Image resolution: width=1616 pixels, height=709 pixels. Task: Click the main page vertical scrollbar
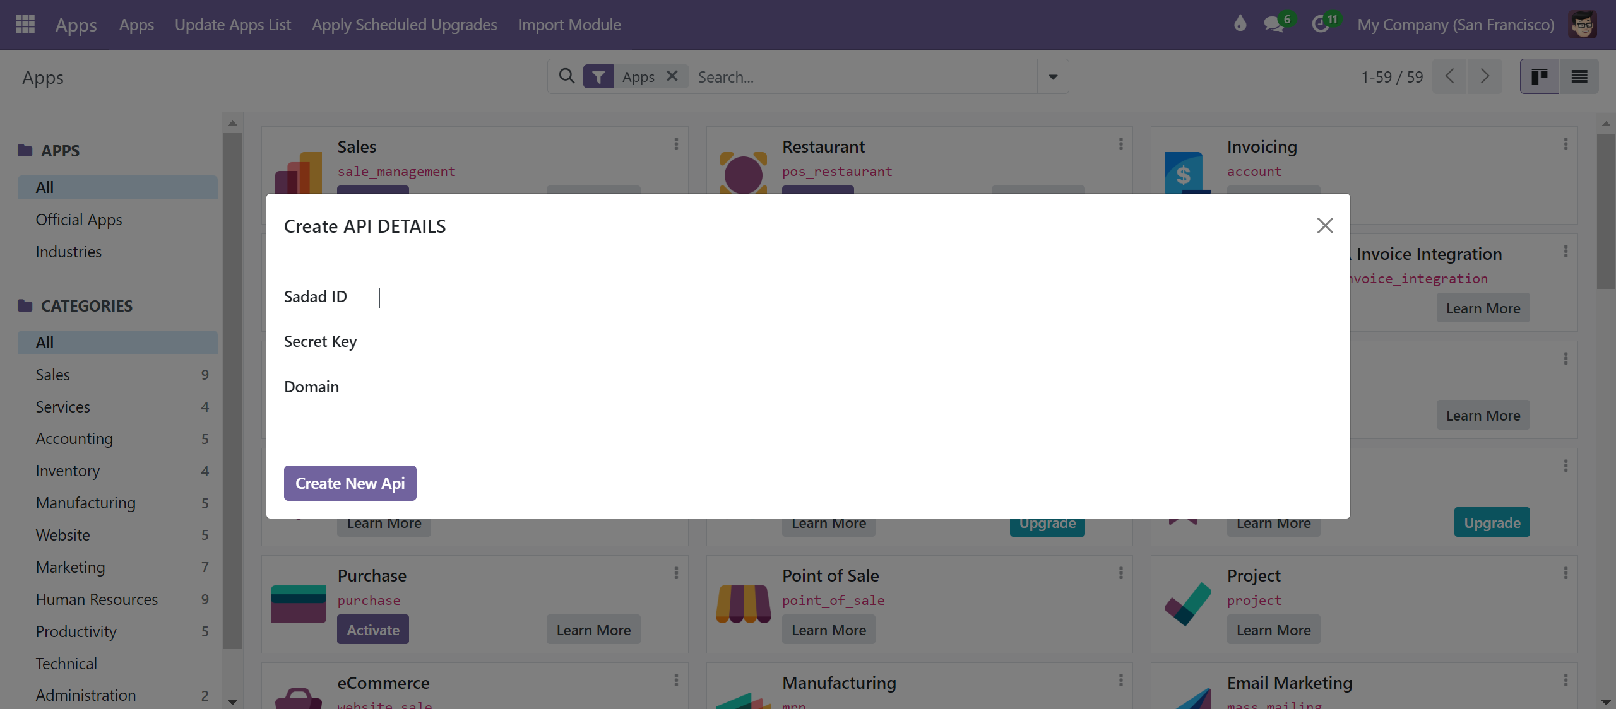coord(1606,211)
